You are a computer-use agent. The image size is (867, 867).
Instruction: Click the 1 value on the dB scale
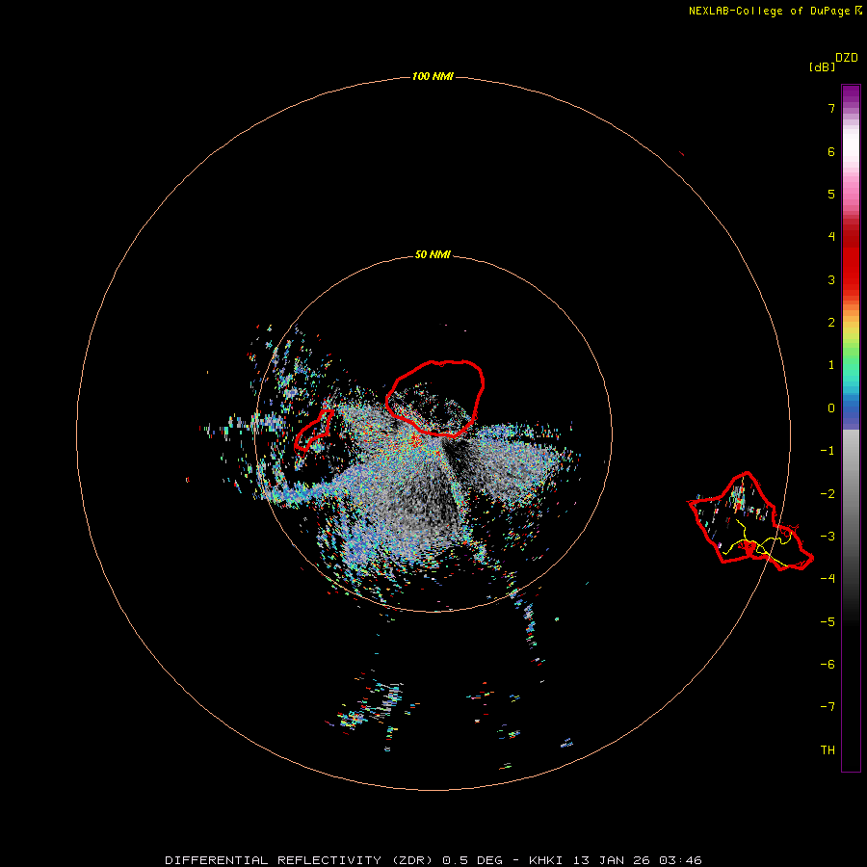pyautogui.click(x=831, y=365)
